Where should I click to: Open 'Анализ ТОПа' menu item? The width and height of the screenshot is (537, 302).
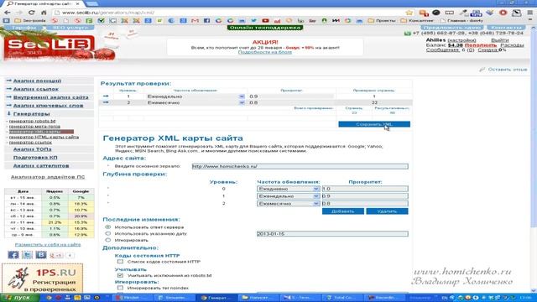click(32, 149)
